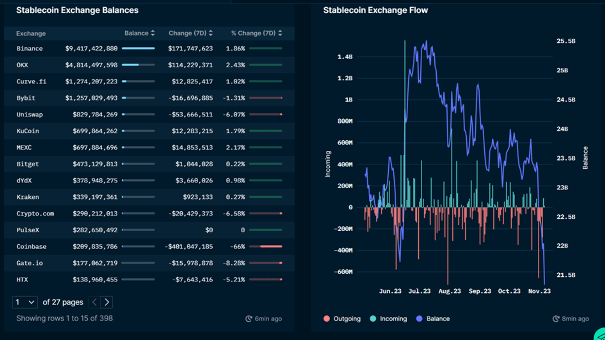Select the Coinbase exchange name

coord(31,246)
